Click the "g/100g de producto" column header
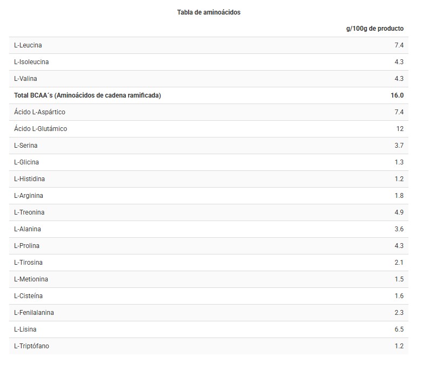This screenshot has width=436, height=365. click(374, 29)
